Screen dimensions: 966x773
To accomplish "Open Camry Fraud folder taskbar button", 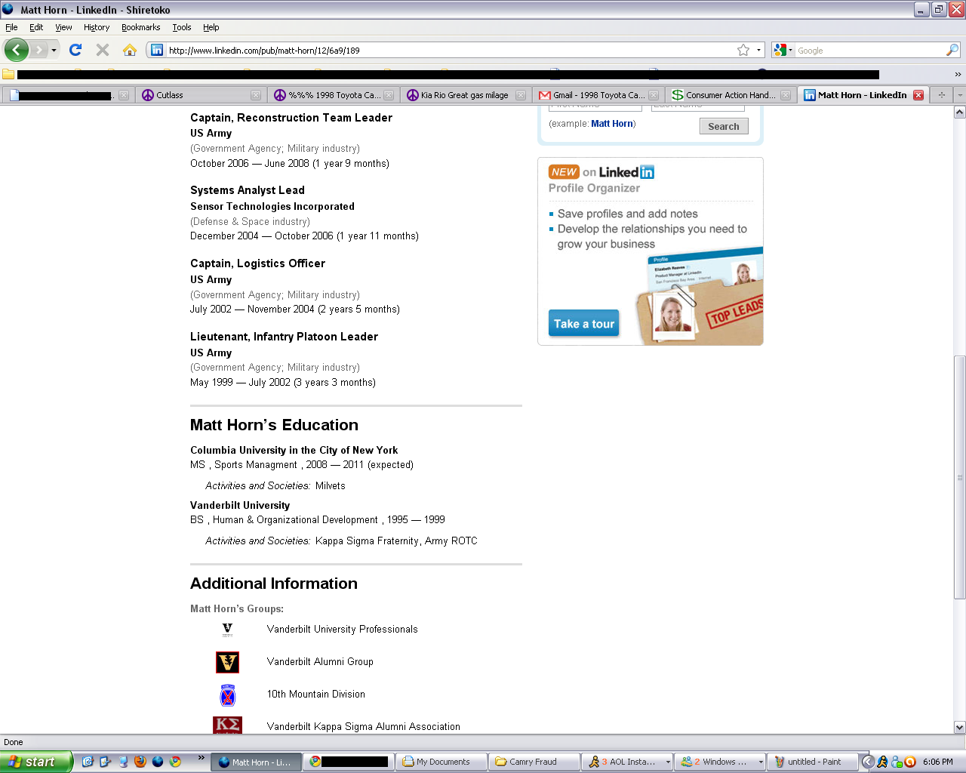I will (534, 762).
